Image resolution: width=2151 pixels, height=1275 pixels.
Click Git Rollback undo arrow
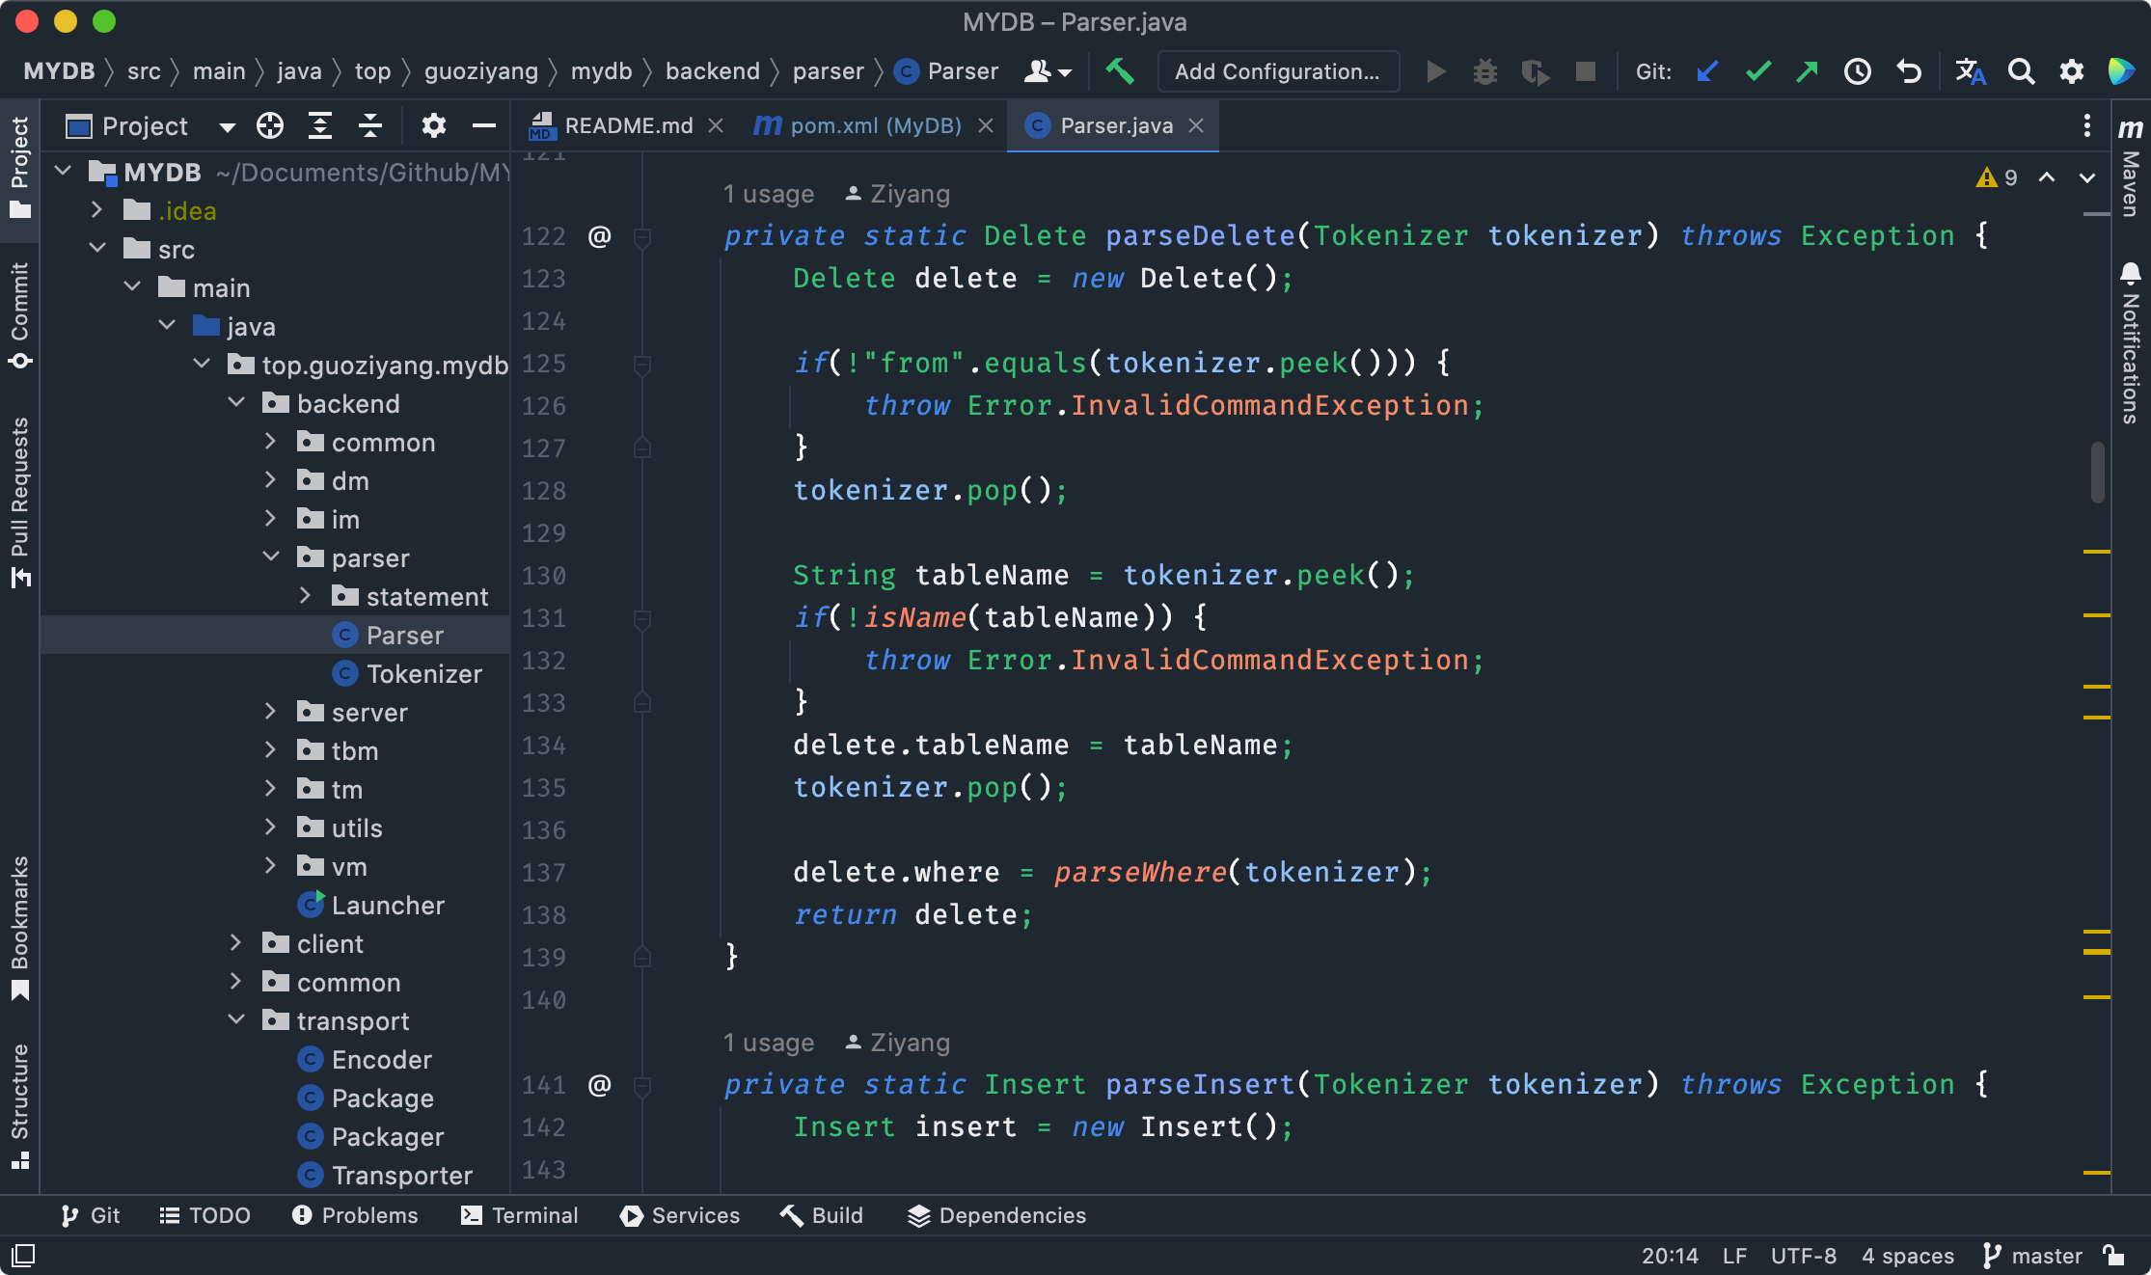click(x=1908, y=71)
